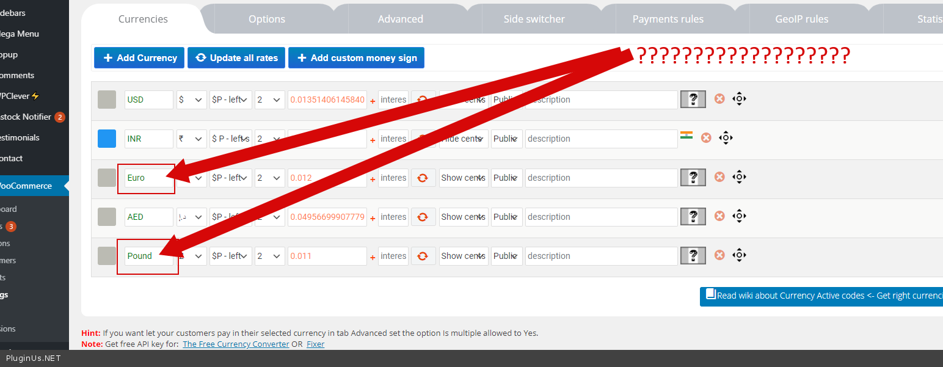
Task: Set USD as the default currency
Action: pyautogui.click(x=107, y=100)
